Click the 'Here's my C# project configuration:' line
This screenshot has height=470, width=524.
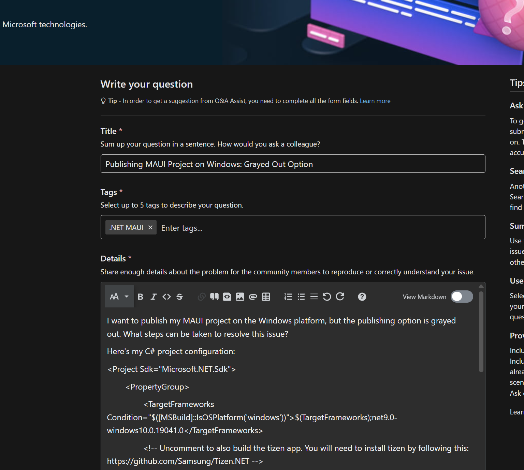tap(171, 351)
